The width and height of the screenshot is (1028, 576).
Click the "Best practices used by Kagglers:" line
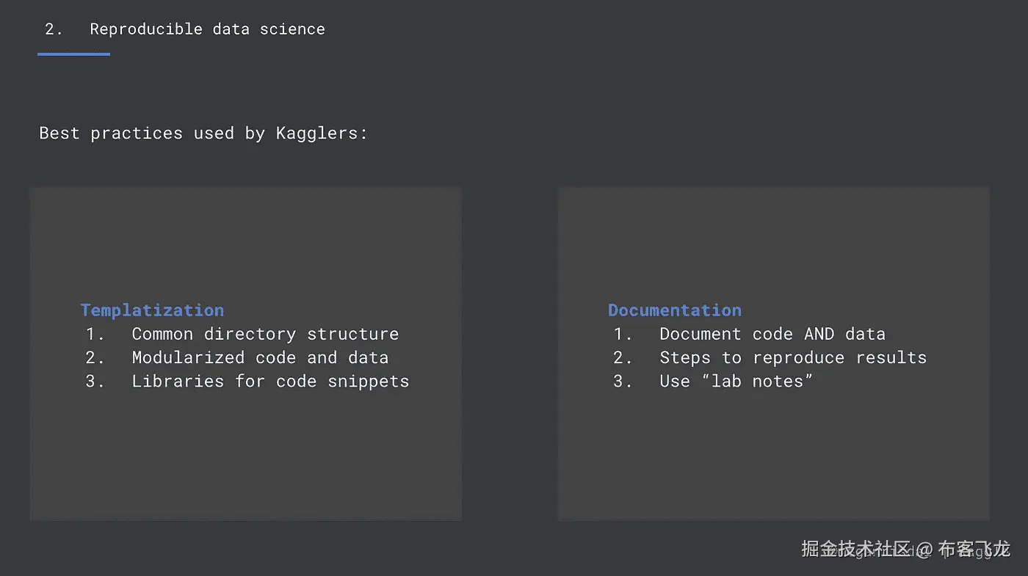(203, 134)
